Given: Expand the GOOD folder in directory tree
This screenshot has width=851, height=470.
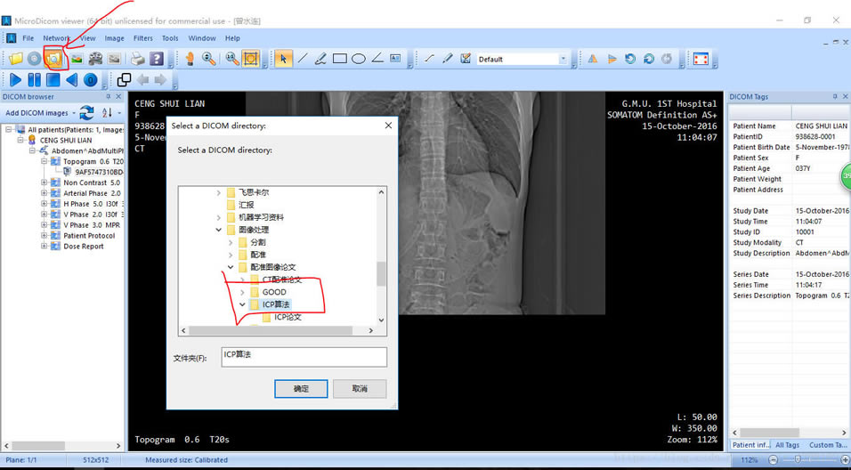Looking at the screenshot, I should (242, 292).
